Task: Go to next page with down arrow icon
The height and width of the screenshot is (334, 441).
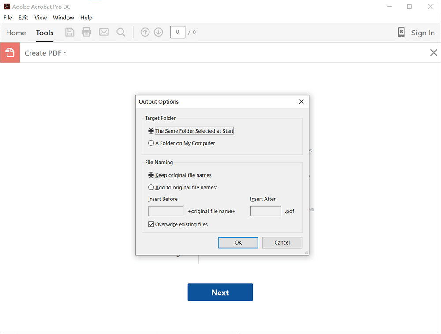Action: [158, 32]
